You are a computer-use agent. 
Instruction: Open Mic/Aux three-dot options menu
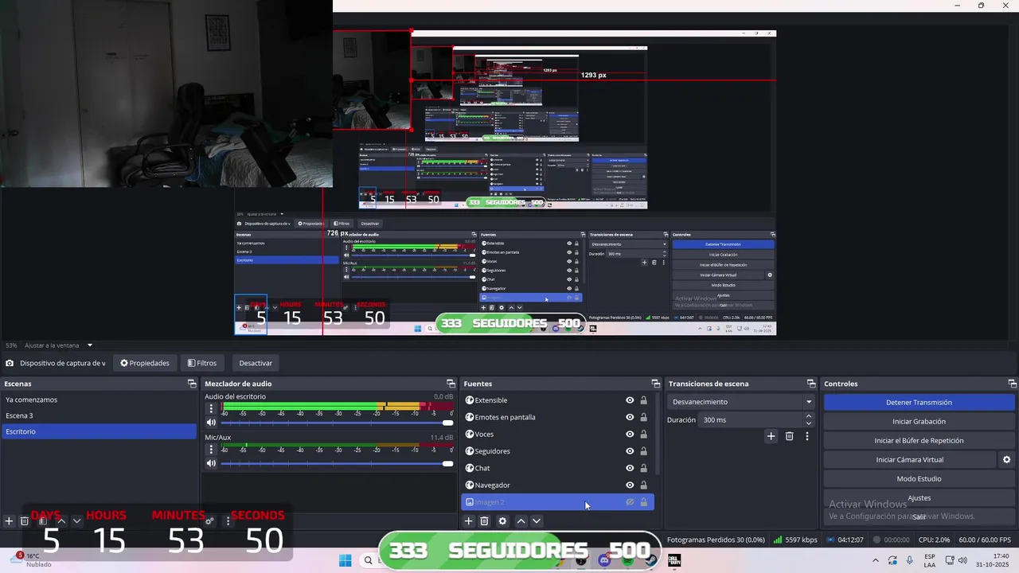[x=211, y=449]
